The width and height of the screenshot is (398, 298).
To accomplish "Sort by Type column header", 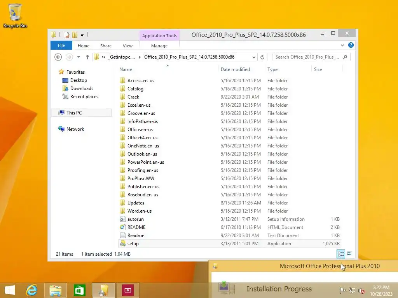I will (272, 69).
